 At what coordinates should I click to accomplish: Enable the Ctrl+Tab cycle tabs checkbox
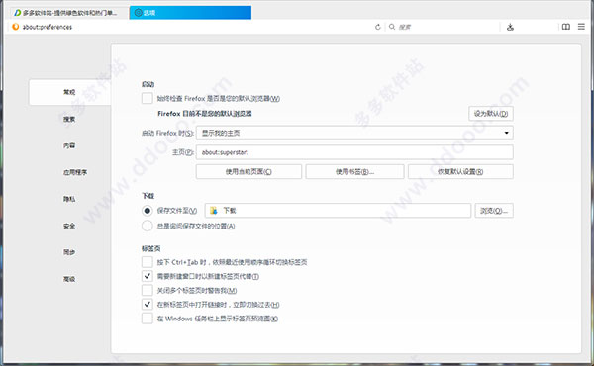click(147, 262)
